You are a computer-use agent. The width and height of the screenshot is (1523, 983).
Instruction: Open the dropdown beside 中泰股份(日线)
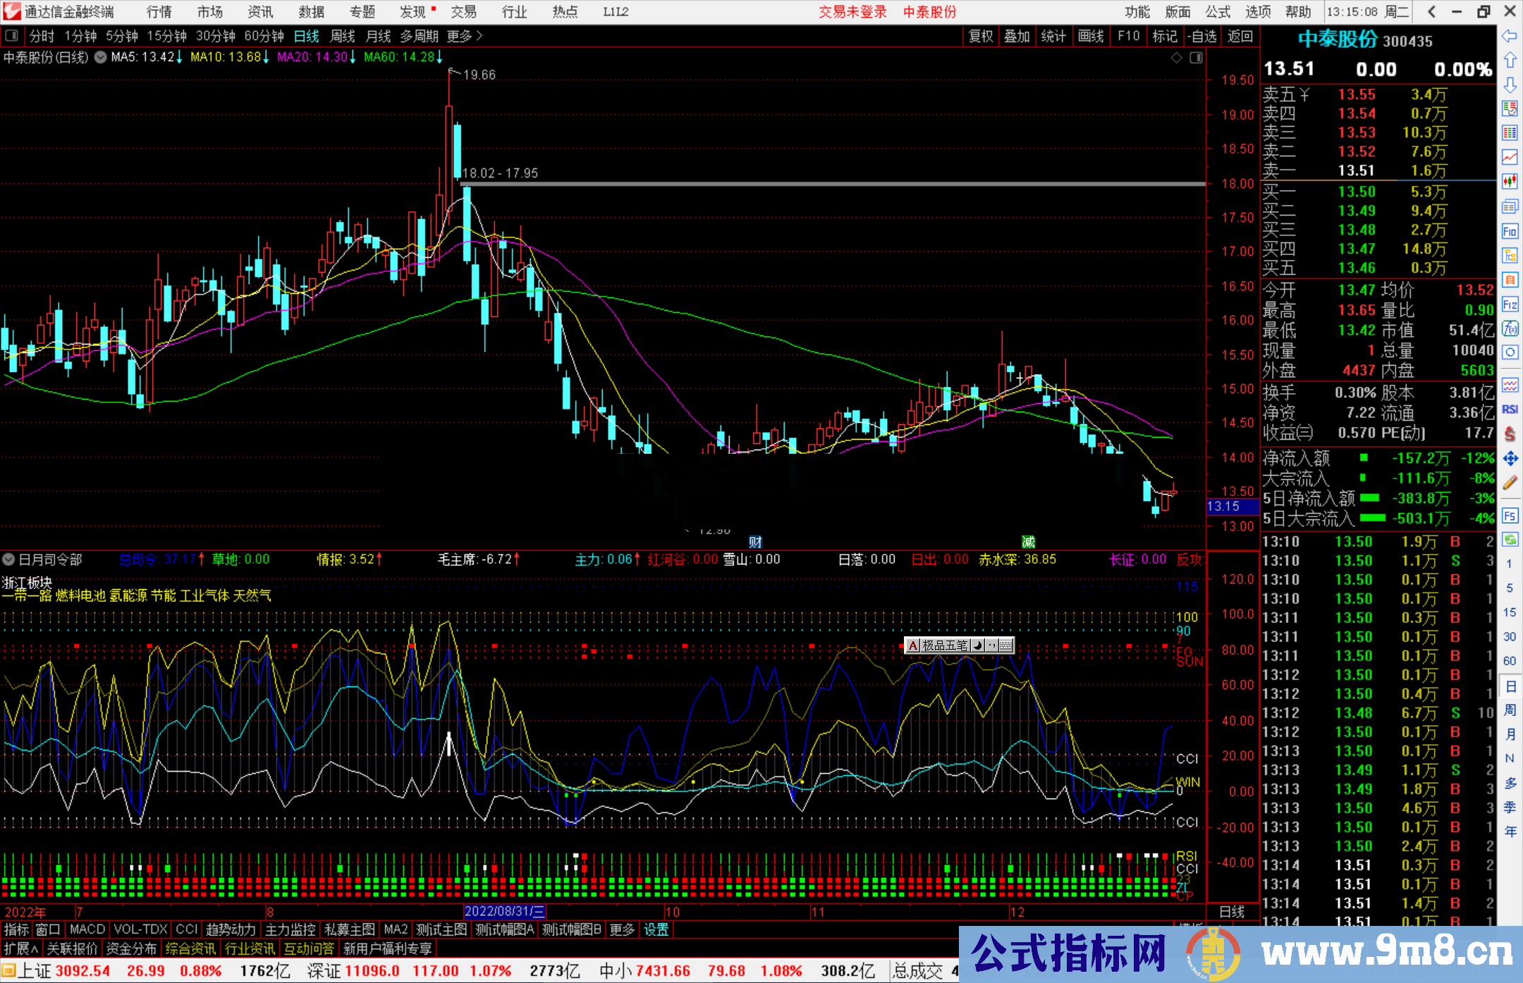tap(100, 57)
